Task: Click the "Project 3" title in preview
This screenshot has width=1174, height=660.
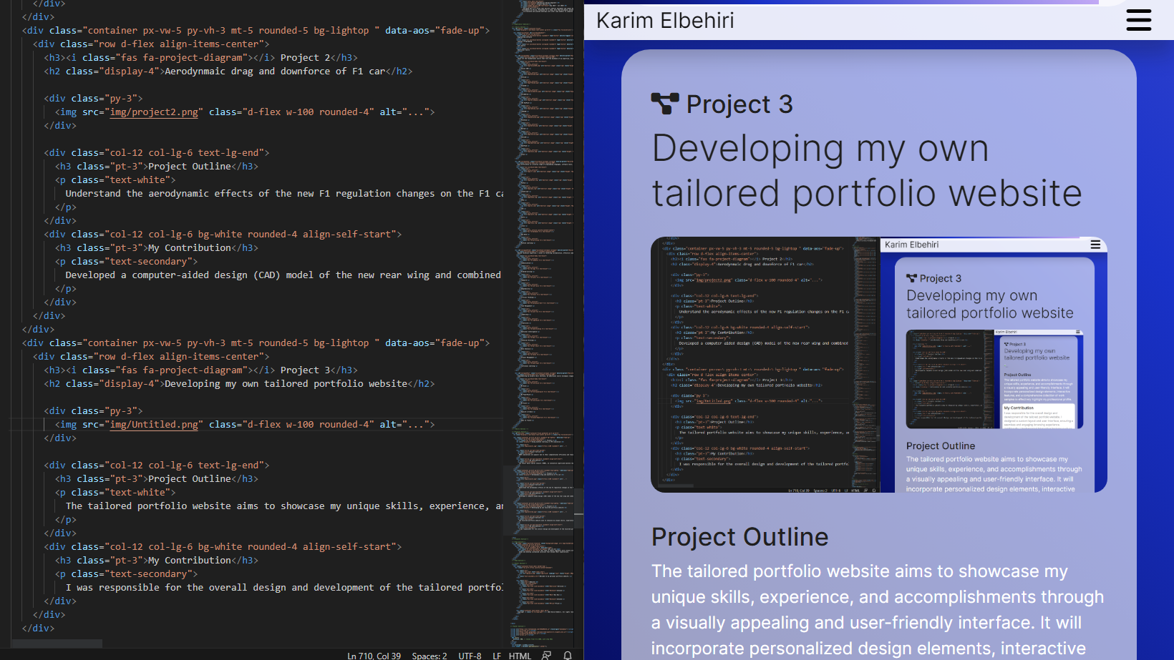Action: tap(739, 104)
